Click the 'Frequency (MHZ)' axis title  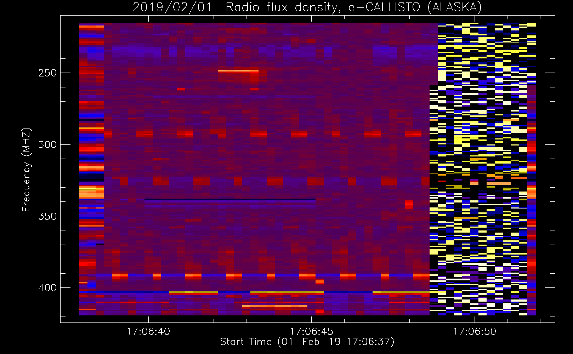tap(27, 170)
